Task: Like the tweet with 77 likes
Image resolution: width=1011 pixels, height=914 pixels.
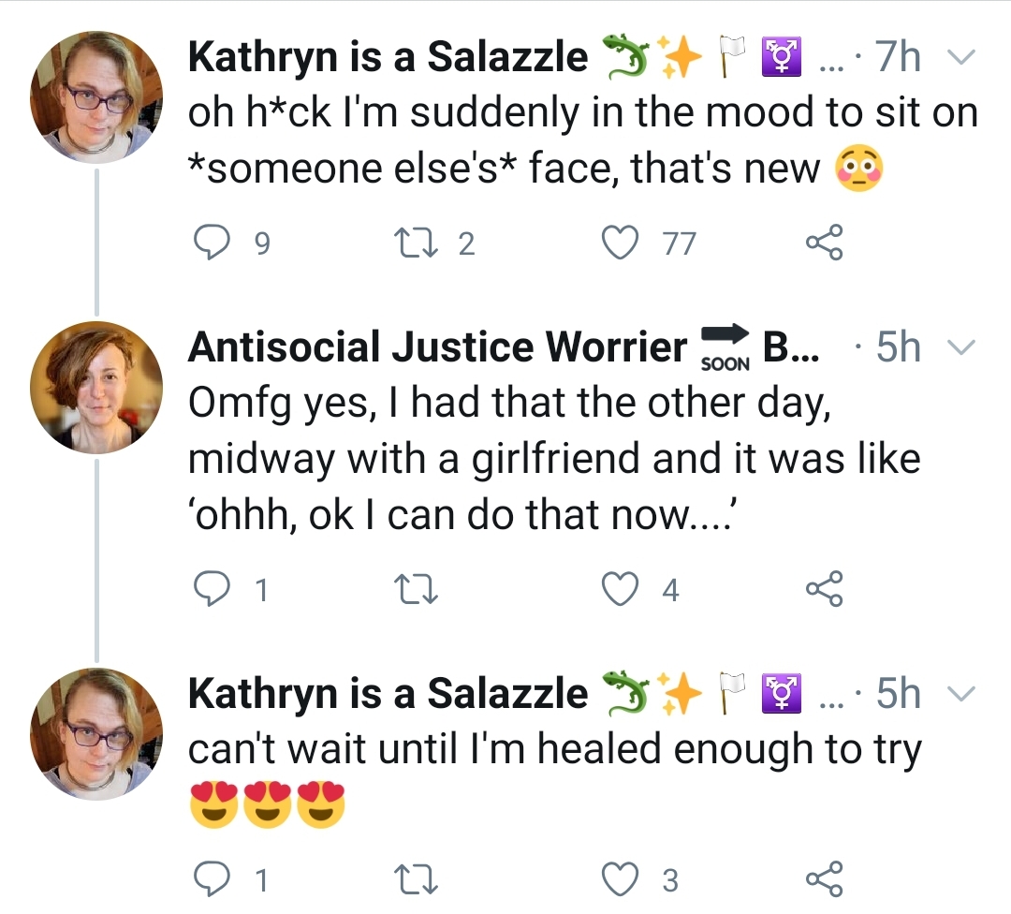Action: coord(621,243)
